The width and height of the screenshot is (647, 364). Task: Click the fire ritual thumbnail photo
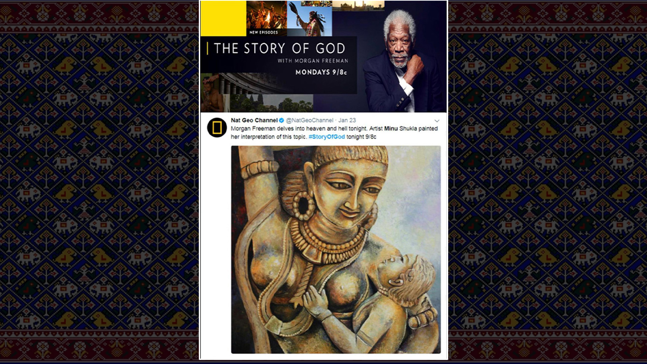tap(267, 15)
